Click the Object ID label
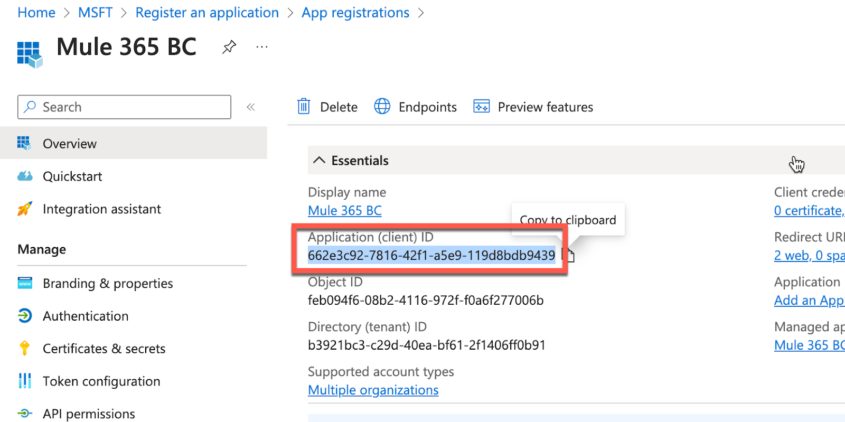Screen dimensions: 845x422 335,282
